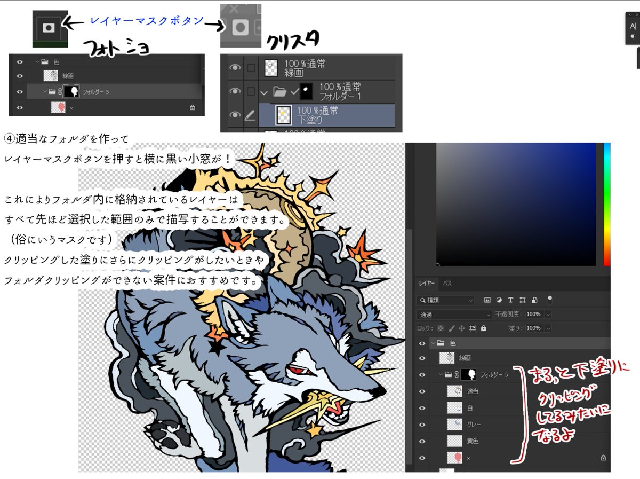Viewport: 640px width, 479px height.
Task: Pick a blue in the color picker field
Action: [516, 204]
